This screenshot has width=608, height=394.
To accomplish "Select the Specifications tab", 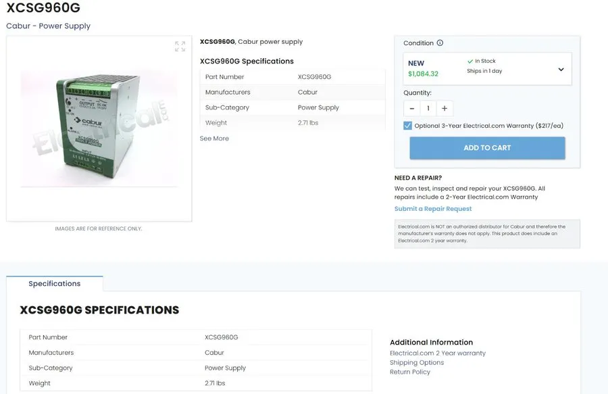I will pos(55,283).
